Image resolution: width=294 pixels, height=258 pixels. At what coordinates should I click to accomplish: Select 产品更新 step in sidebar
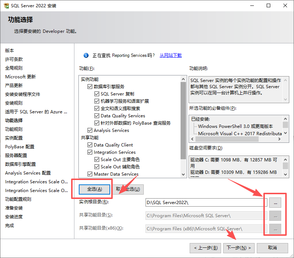pyautogui.click(x=14, y=86)
